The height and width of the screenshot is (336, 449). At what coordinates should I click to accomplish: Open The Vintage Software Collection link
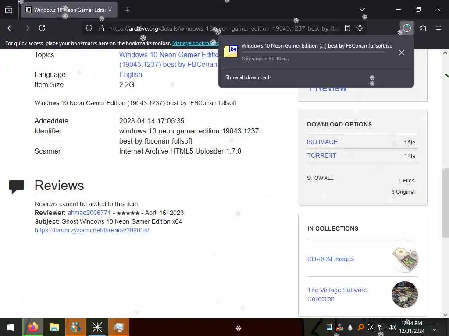click(x=337, y=294)
